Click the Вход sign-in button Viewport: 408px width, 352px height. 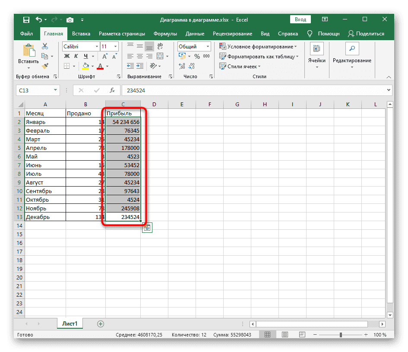[300, 19]
